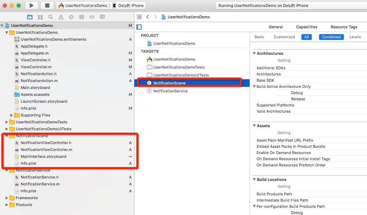Toggle the targets list sidebar icon
This screenshot has height=215, width=367.
coord(139,27)
